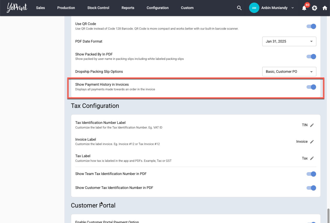Open the Stock Control menu

point(98,8)
